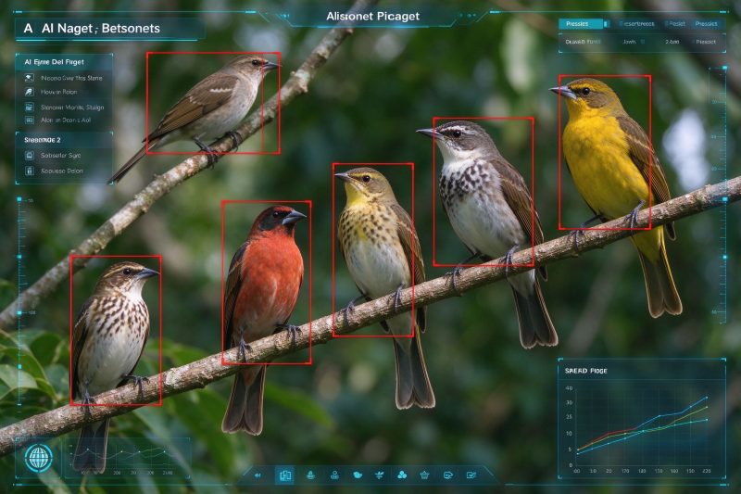Click the globe icon at bottom left
The width and height of the screenshot is (741, 494).
(x=39, y=458)
